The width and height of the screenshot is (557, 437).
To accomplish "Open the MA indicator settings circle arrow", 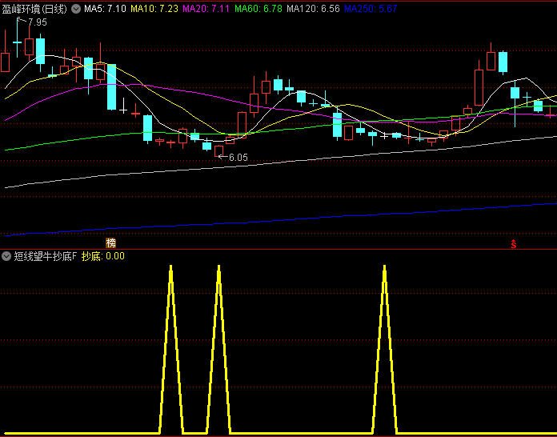I will [76, 9].
